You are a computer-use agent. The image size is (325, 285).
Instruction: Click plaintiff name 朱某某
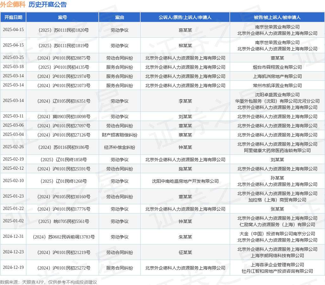pyautogui.click(x=185, y=237)
